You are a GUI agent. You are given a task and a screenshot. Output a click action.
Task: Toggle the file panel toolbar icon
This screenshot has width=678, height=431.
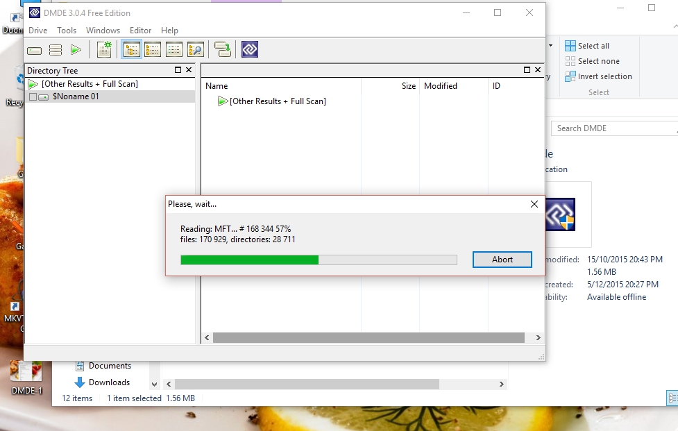pyautogui.click(x=153, y=50)
